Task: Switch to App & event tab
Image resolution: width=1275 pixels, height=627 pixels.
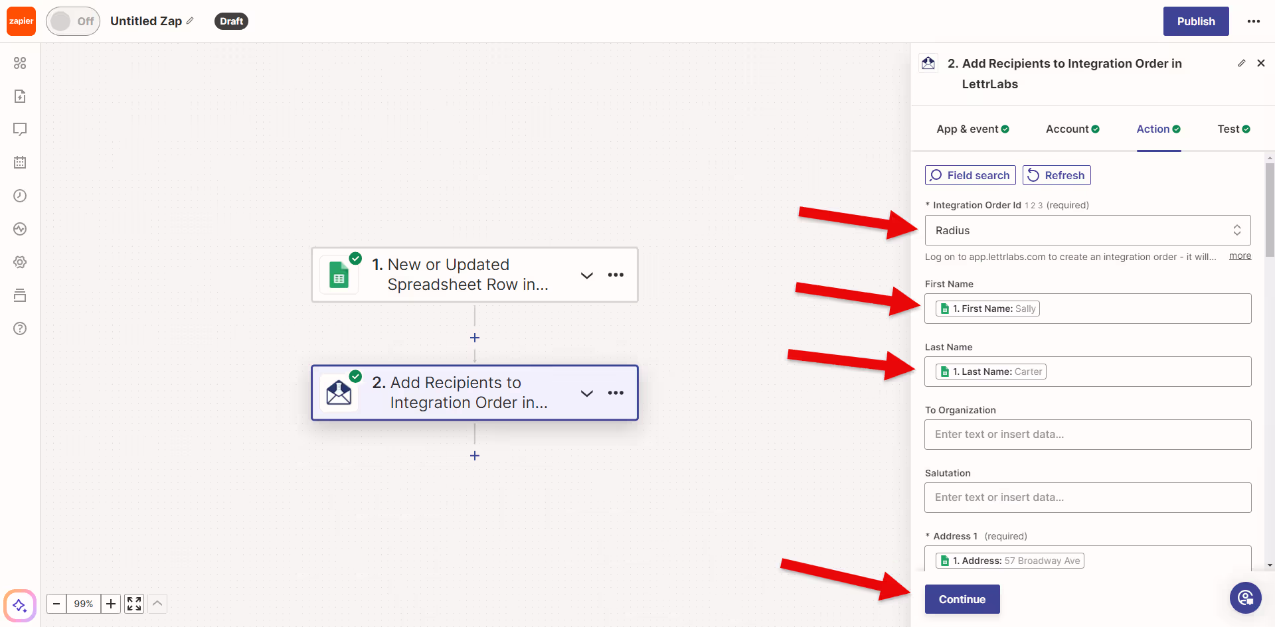Action: pos(973,129)
